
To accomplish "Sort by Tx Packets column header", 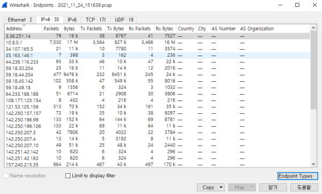I will coord(92,29).
